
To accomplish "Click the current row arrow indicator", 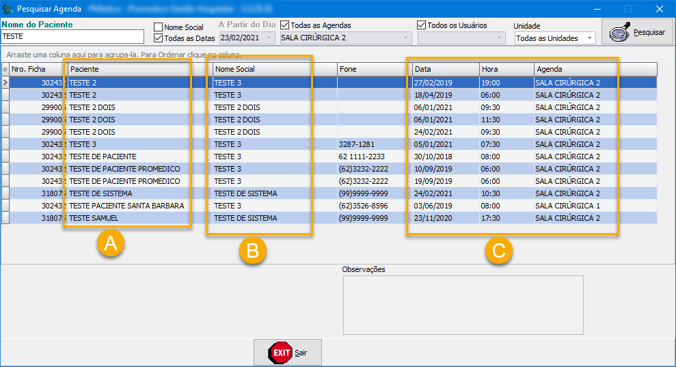I will coord(5,83).
